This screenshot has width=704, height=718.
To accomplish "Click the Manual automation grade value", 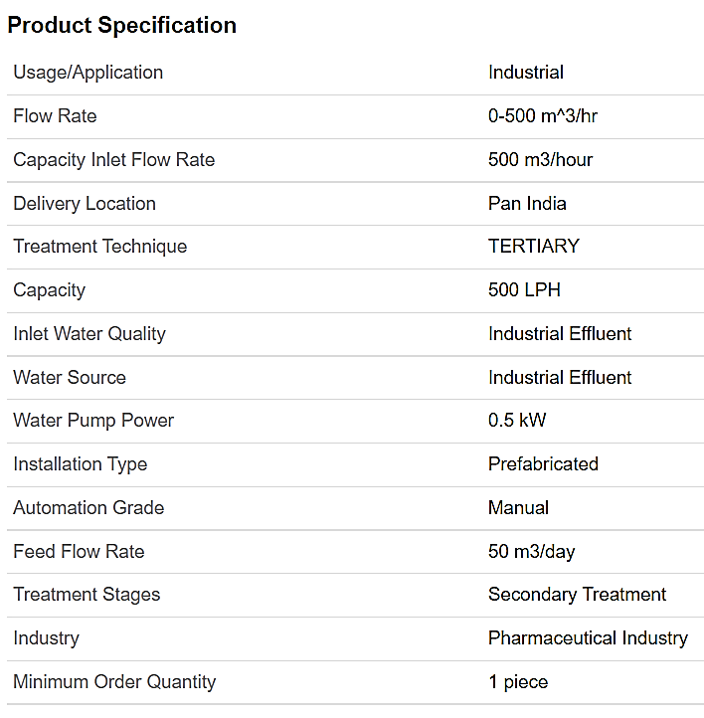I will click(x=518, y=508).
